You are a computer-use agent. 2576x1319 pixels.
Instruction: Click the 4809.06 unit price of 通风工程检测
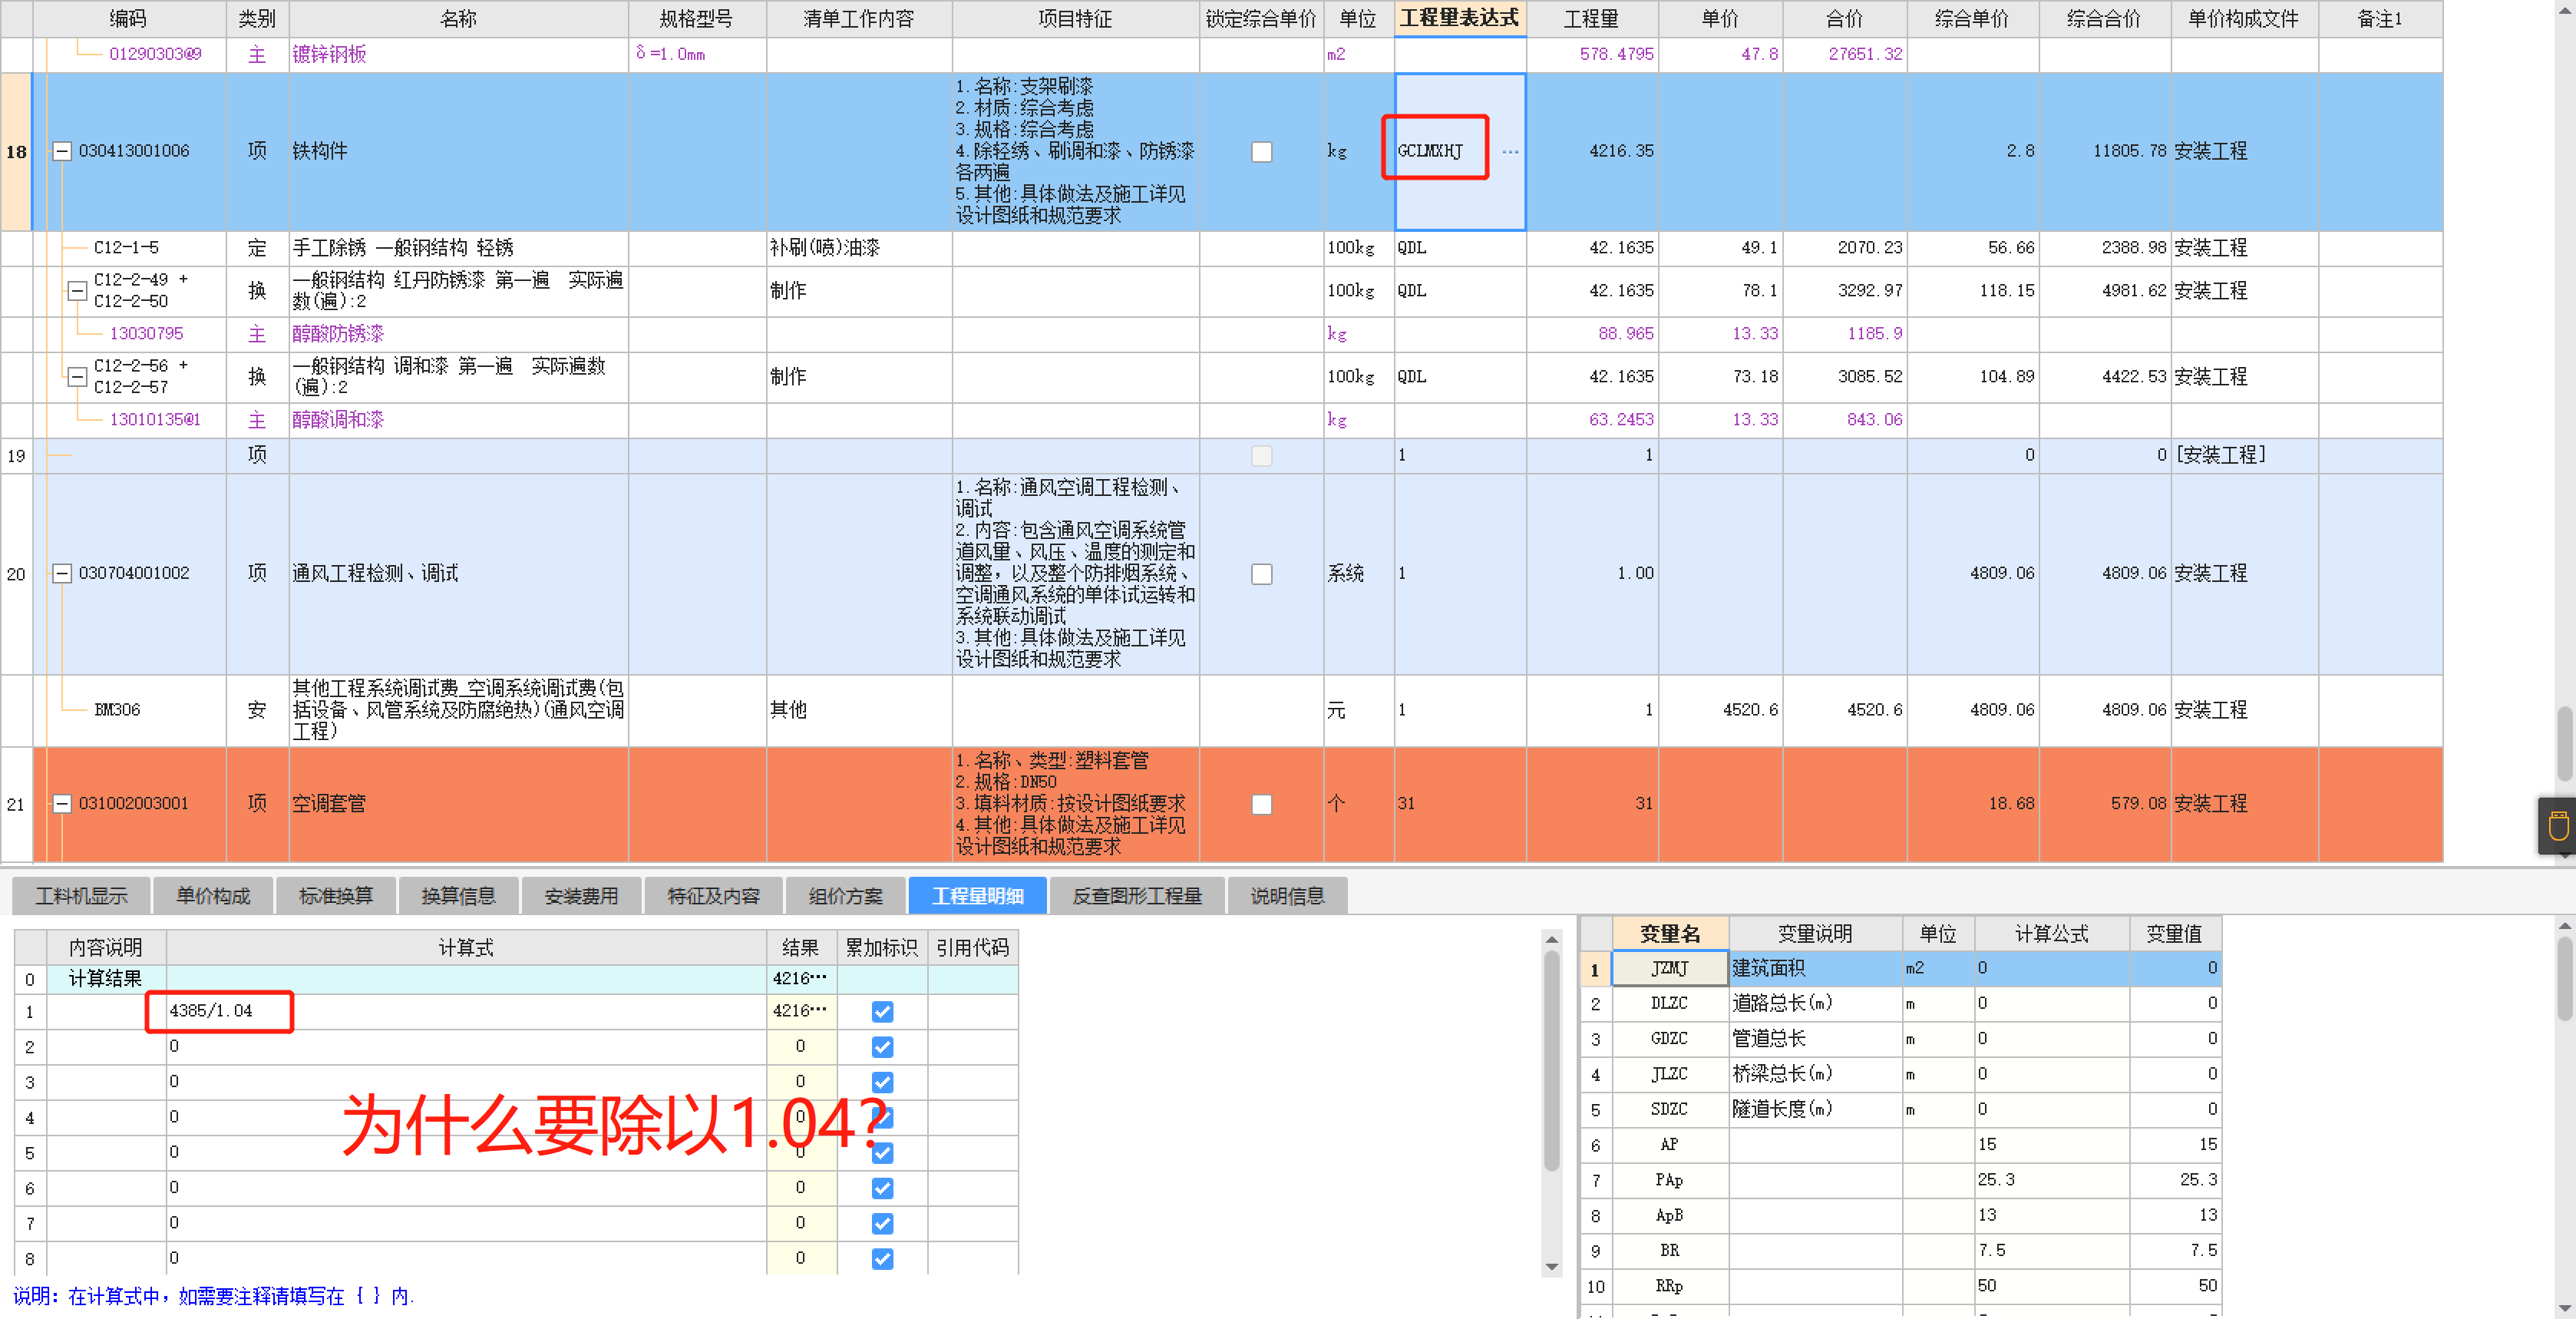click(1972, 574)
